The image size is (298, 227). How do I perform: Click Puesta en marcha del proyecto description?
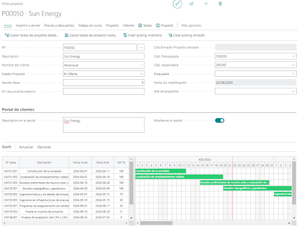pos(44,211)
